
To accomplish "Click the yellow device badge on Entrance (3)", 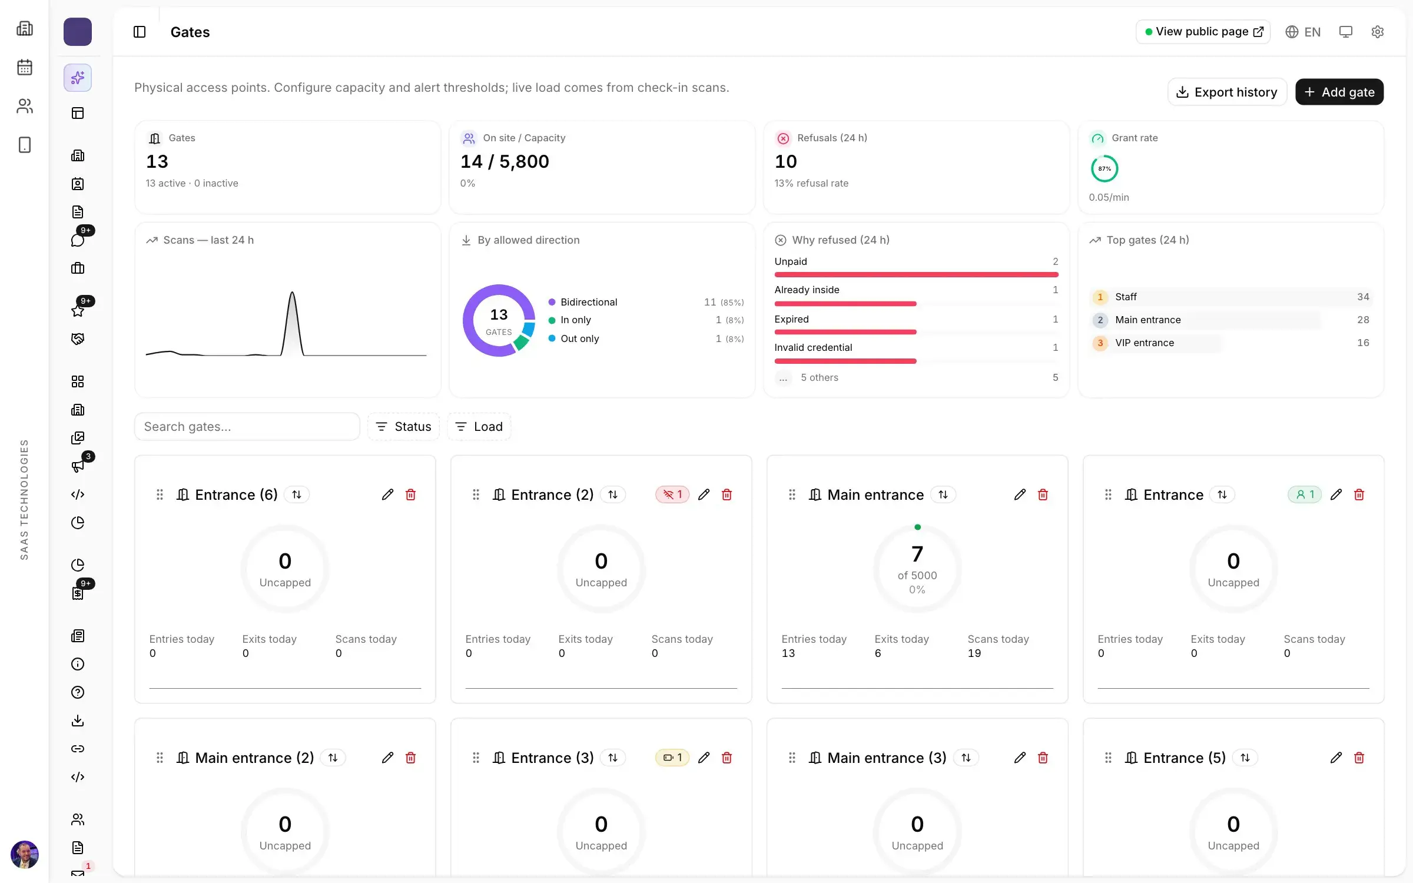I will pos(672,758).
